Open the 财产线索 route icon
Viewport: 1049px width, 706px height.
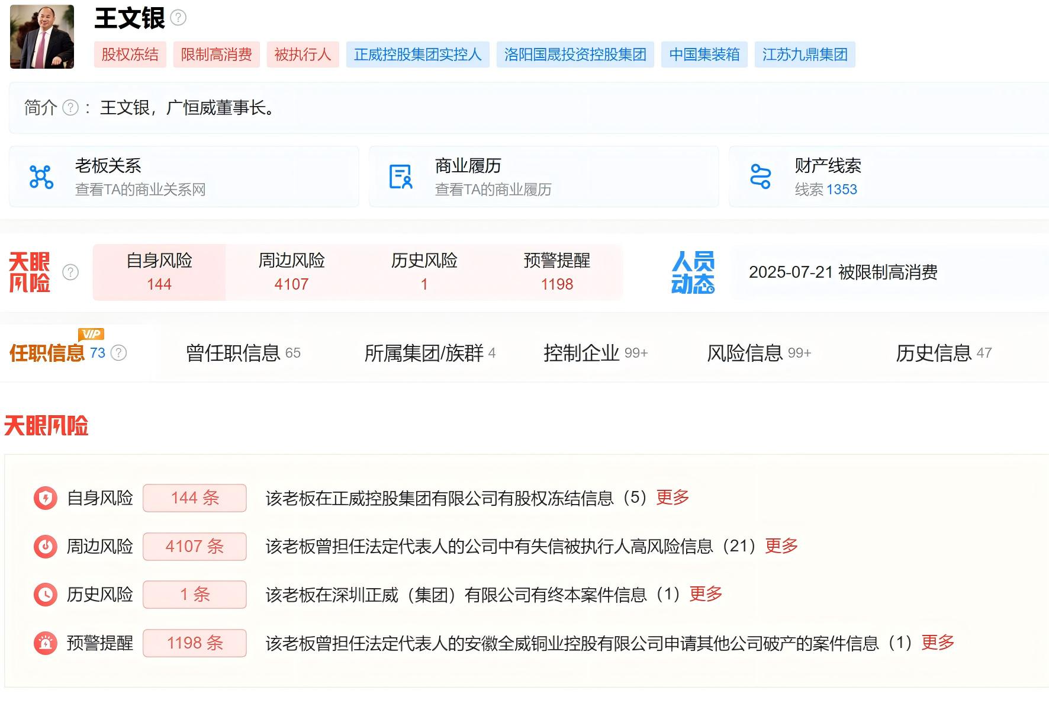click(760, 176)
